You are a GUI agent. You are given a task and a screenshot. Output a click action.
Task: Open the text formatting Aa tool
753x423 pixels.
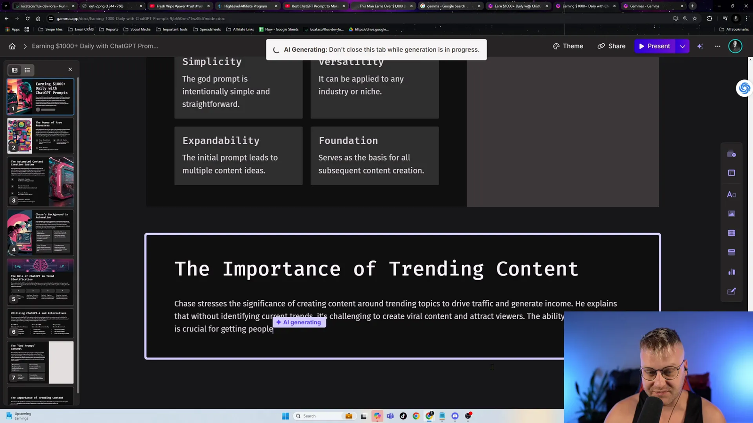pos(731,194)
